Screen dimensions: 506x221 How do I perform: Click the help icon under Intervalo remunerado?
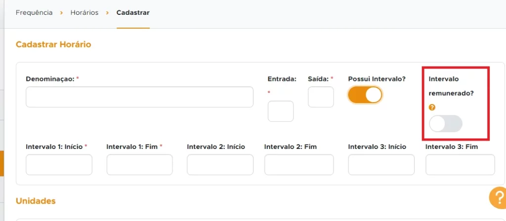tap(432, 108)
